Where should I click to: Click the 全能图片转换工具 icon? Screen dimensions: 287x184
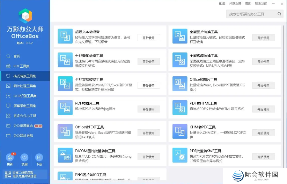180,36
